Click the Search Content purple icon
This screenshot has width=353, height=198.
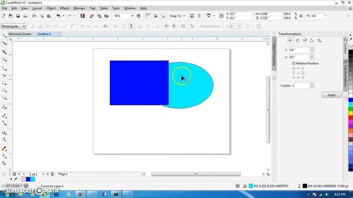pos(83,16)
